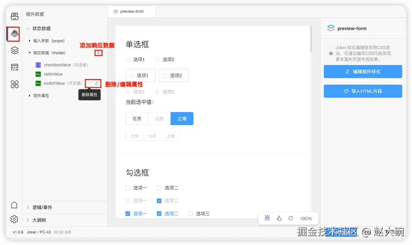Click the 导入HTML片段 button
The width and height of the screenshot is (412, 245).
coord(363,91)
